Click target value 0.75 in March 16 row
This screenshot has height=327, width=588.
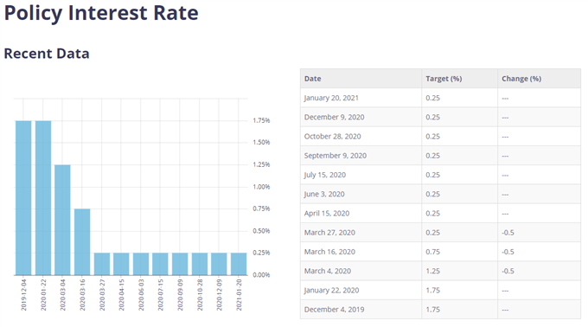(432, 252)
